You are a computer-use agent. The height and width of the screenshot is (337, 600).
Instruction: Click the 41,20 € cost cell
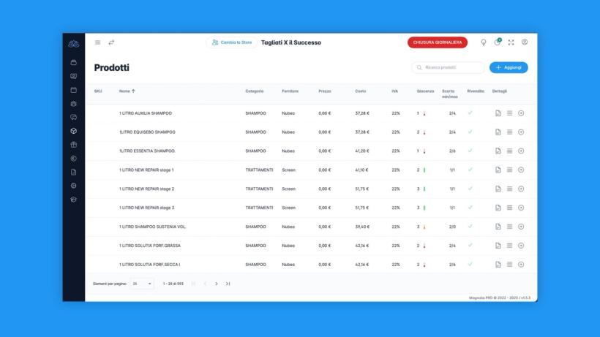coord(362,151)
